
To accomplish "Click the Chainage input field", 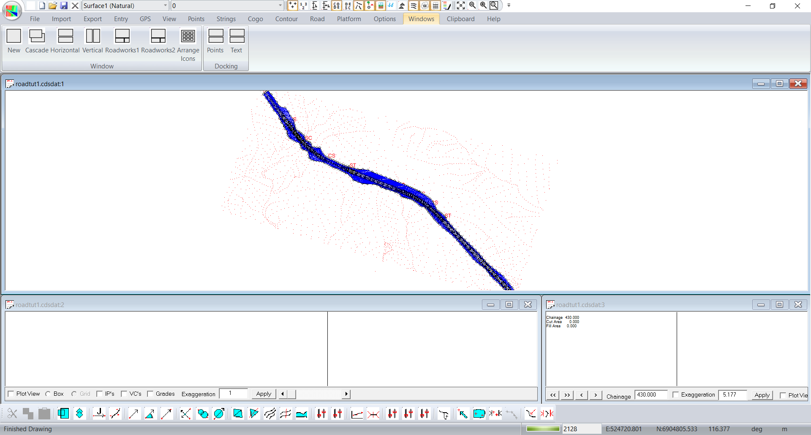I will point(650,394).
